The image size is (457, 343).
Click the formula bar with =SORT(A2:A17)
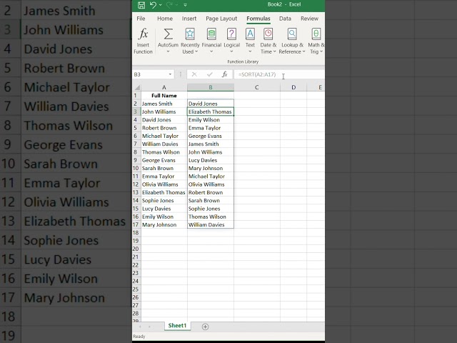(279, 74)
